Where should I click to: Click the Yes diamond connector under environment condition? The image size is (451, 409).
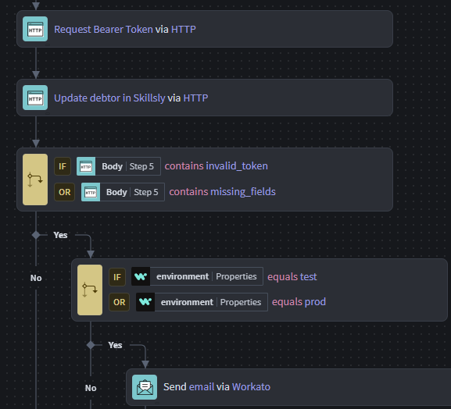click(91, 345)
